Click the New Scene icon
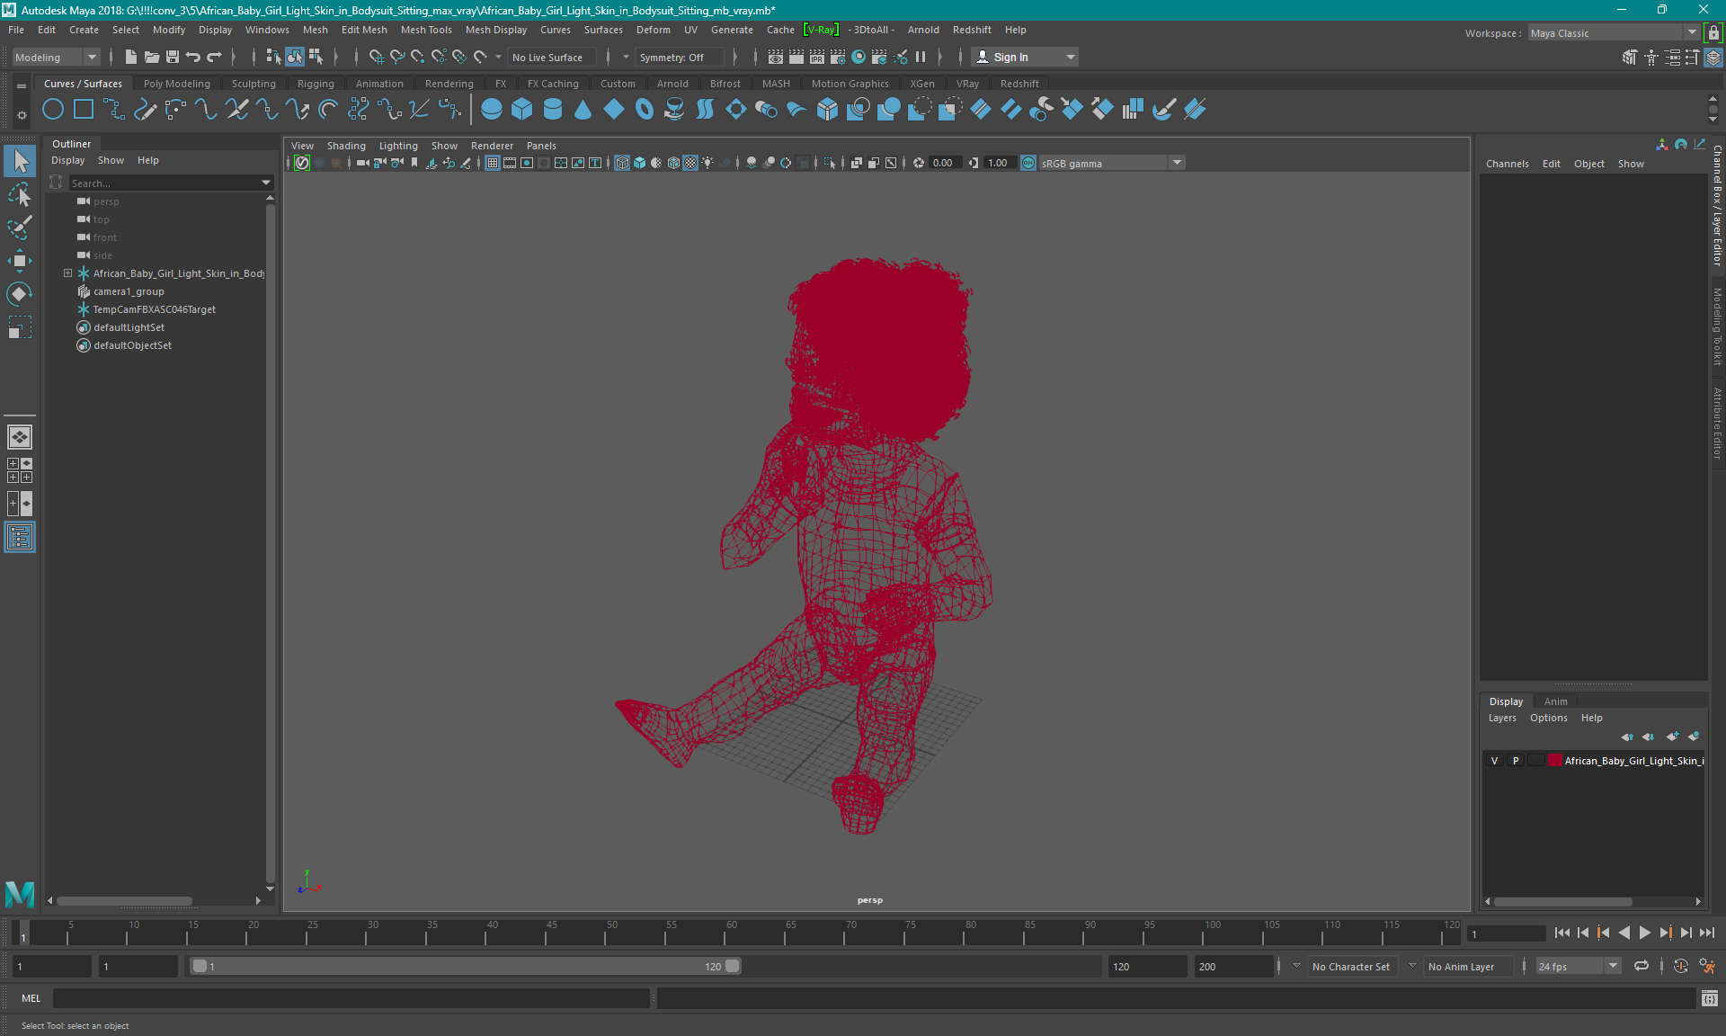Viewport: 1726px width, 1036px height. coord(131,57)
